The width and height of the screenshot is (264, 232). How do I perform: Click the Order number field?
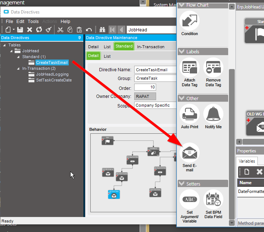[x=145, y=87]
